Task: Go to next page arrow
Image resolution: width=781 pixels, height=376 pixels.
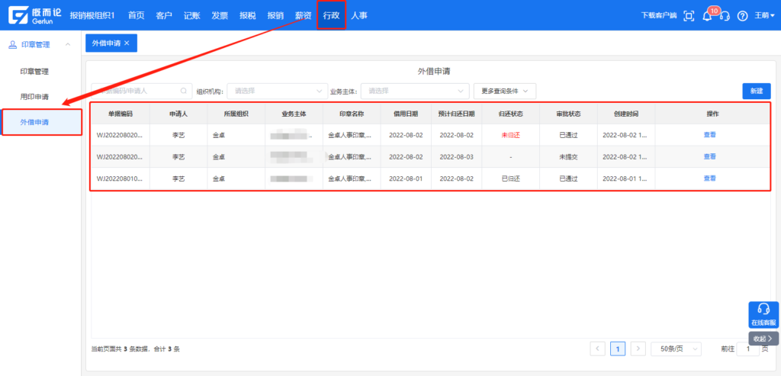Action: coord(638,349)
